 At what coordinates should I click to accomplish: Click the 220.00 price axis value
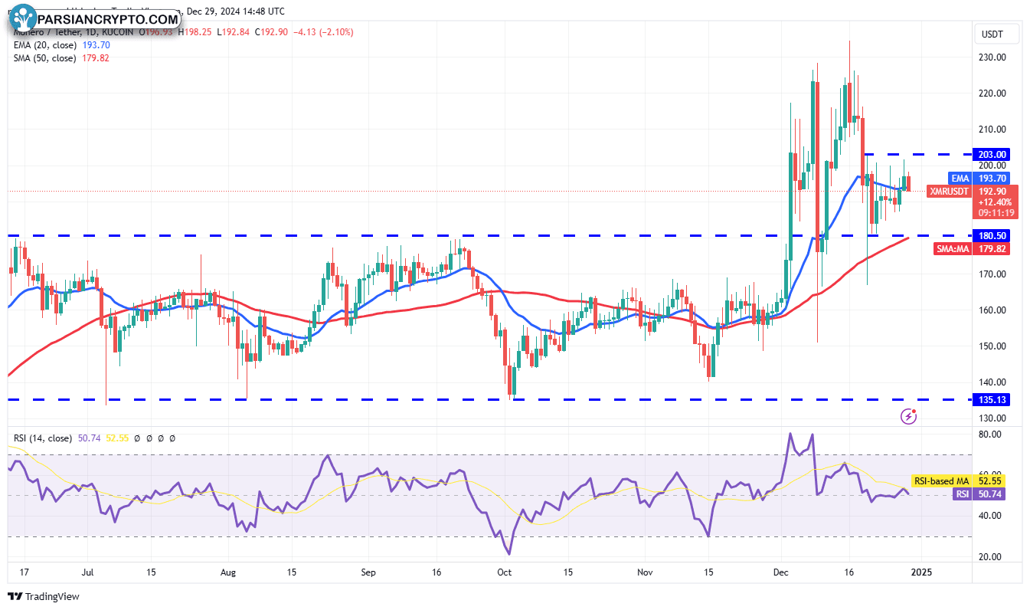[x=992, y=93]
